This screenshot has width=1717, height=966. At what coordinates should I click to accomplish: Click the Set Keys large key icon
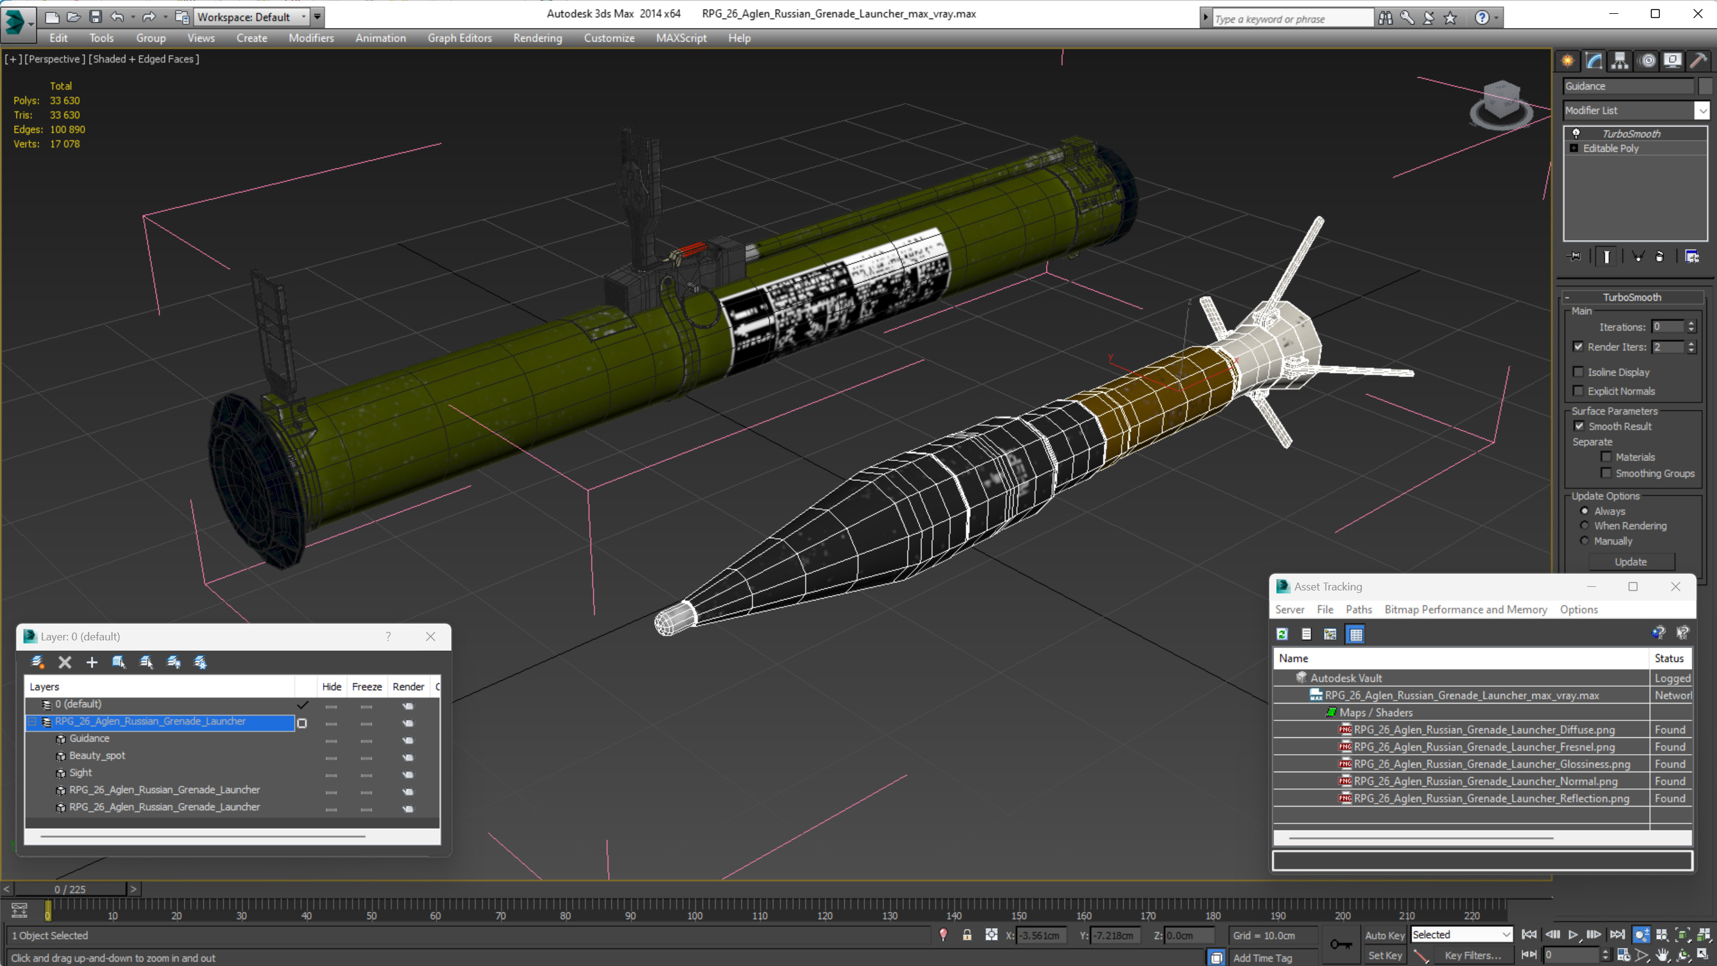click(x=1341, y=944)
